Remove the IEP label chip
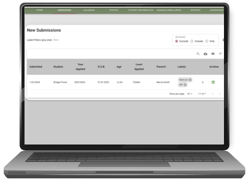 coord(185,84)
